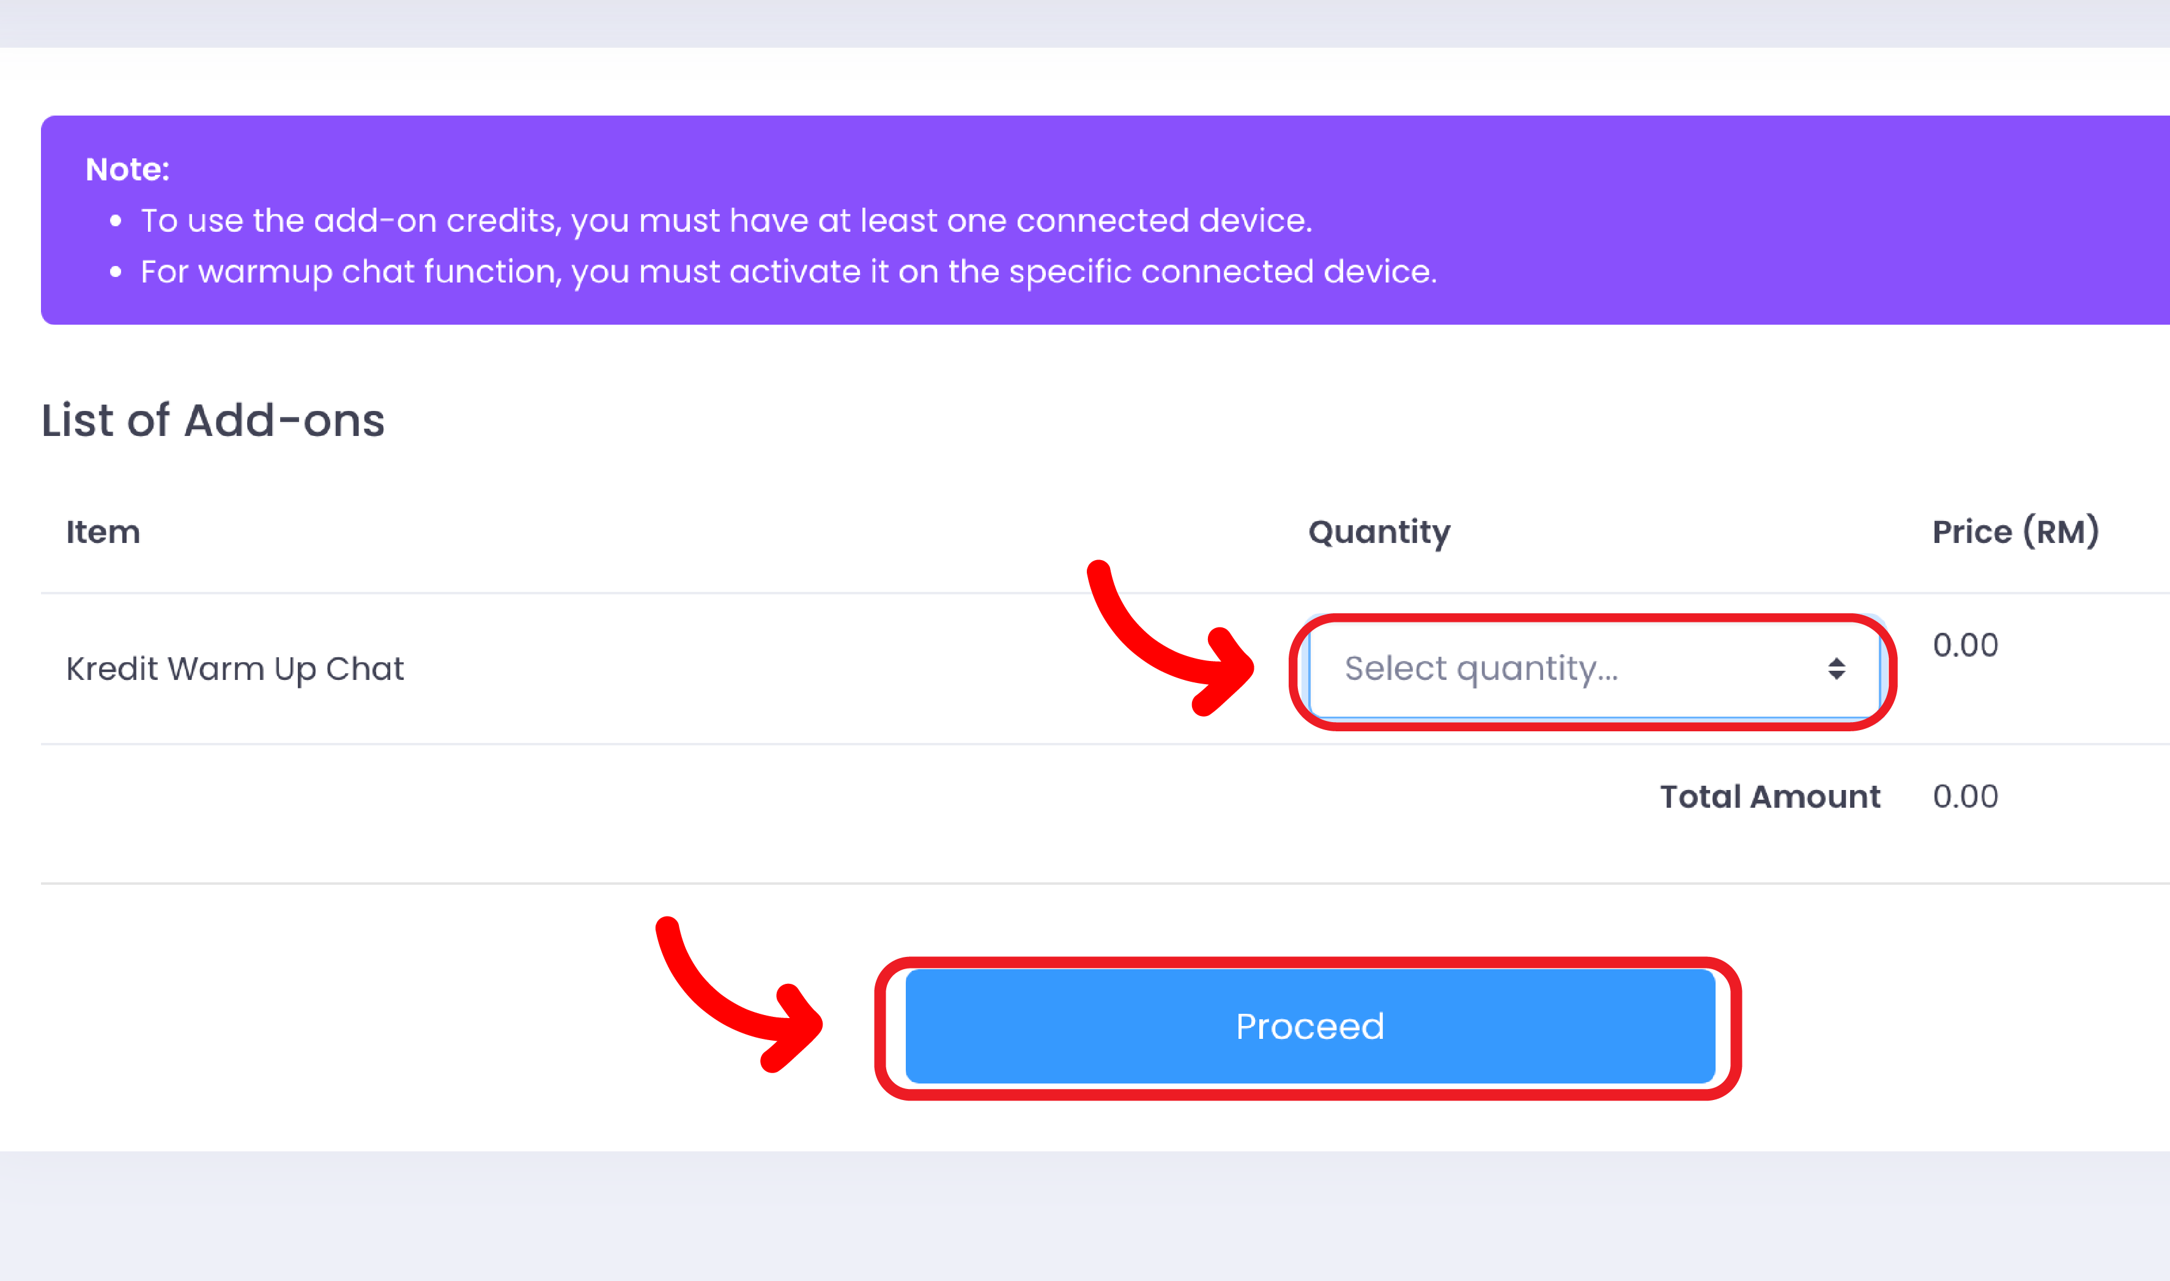The image size is (2170, 1281).
Task: Click the "Select quantity..." placeholder text
Action: coord(1480,669)
